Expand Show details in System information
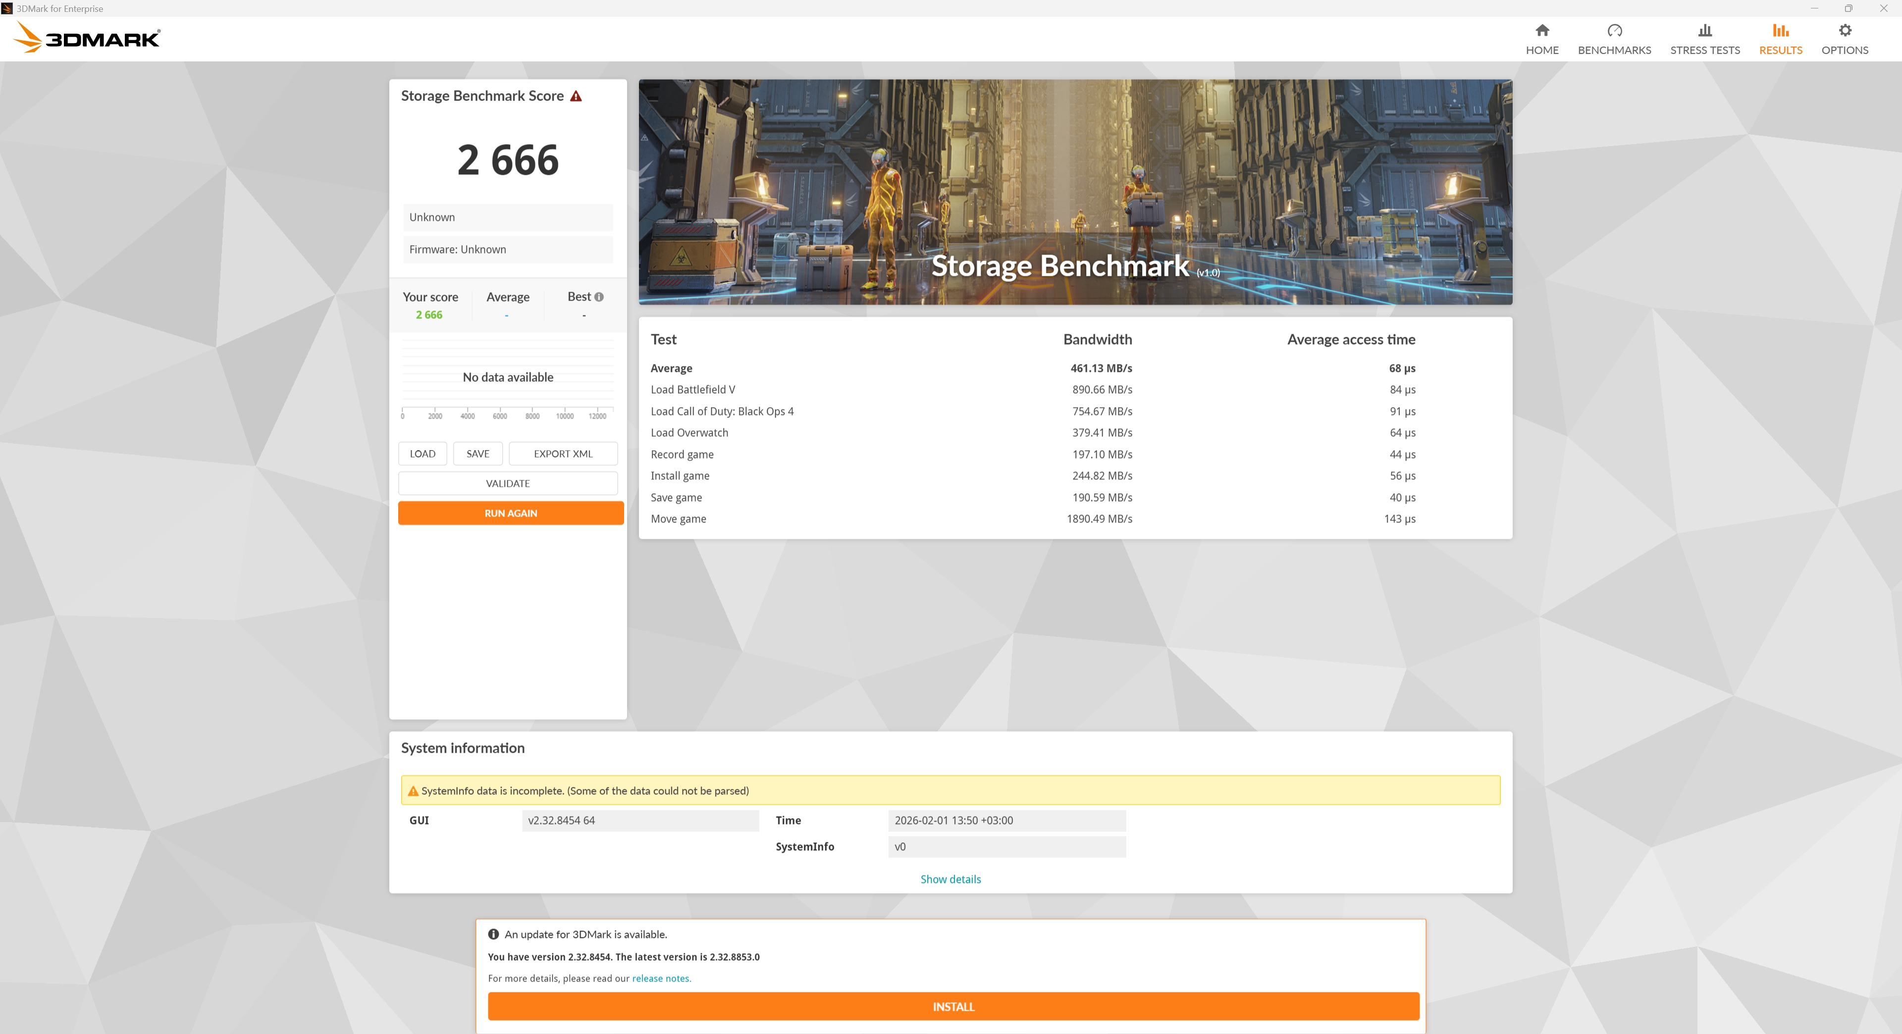Screen dimensions: 1902x1034 click(951, 879)
